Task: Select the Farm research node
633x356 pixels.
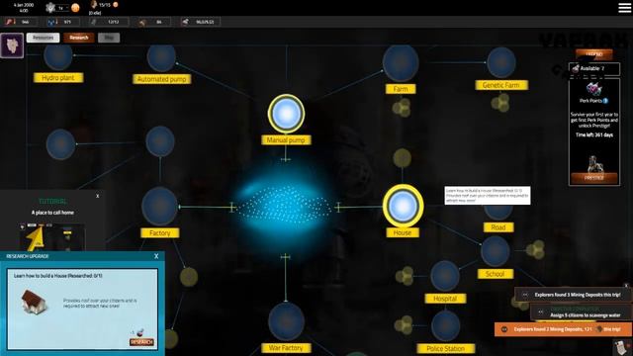Action: 401,63
